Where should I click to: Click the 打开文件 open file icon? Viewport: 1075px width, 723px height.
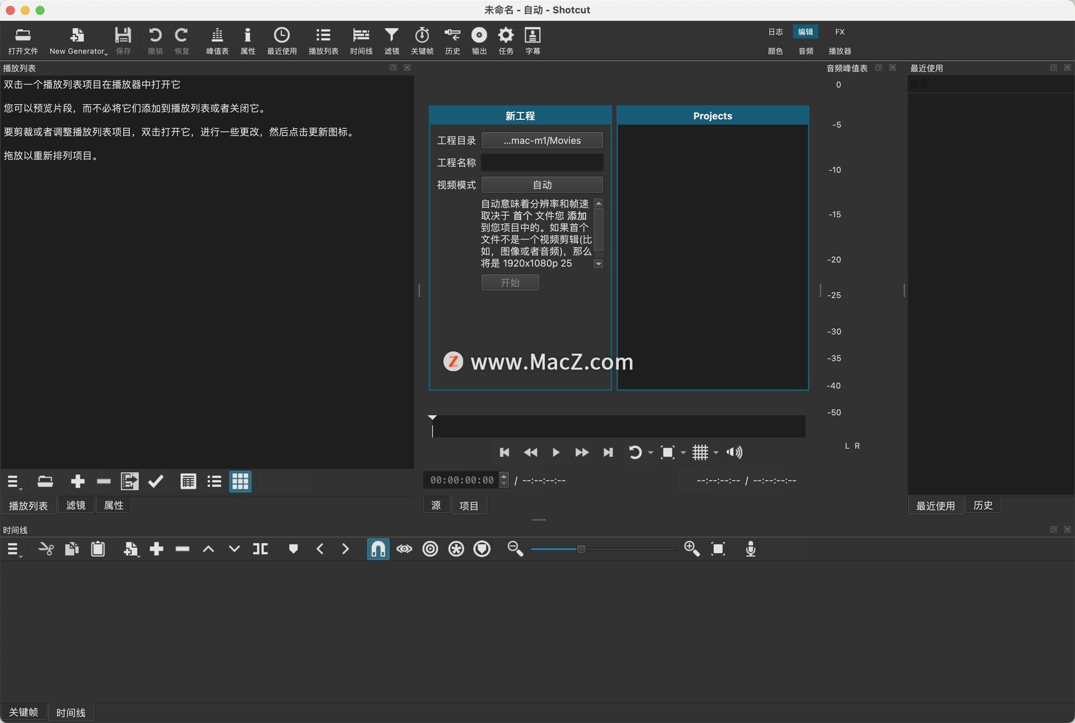coord(23,41)
